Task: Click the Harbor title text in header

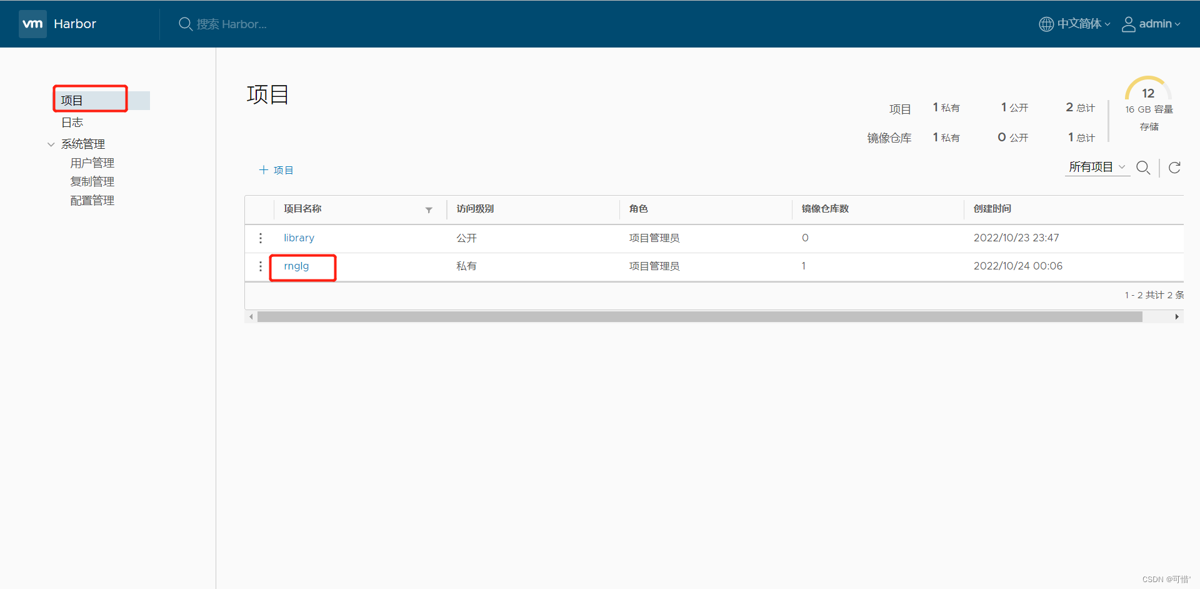Action: [75, 24]
